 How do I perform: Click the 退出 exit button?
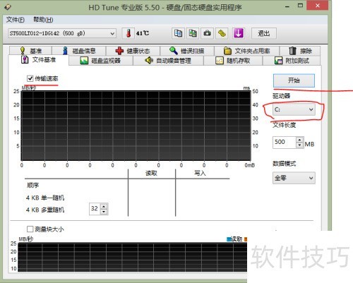coord(264,33)
